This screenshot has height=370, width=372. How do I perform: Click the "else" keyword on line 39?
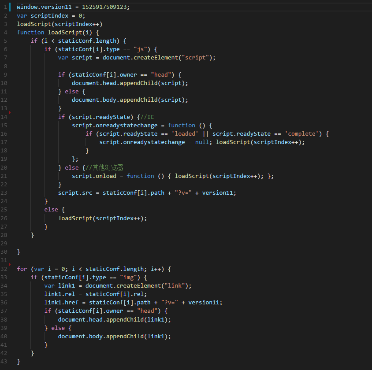click(58, 328)
